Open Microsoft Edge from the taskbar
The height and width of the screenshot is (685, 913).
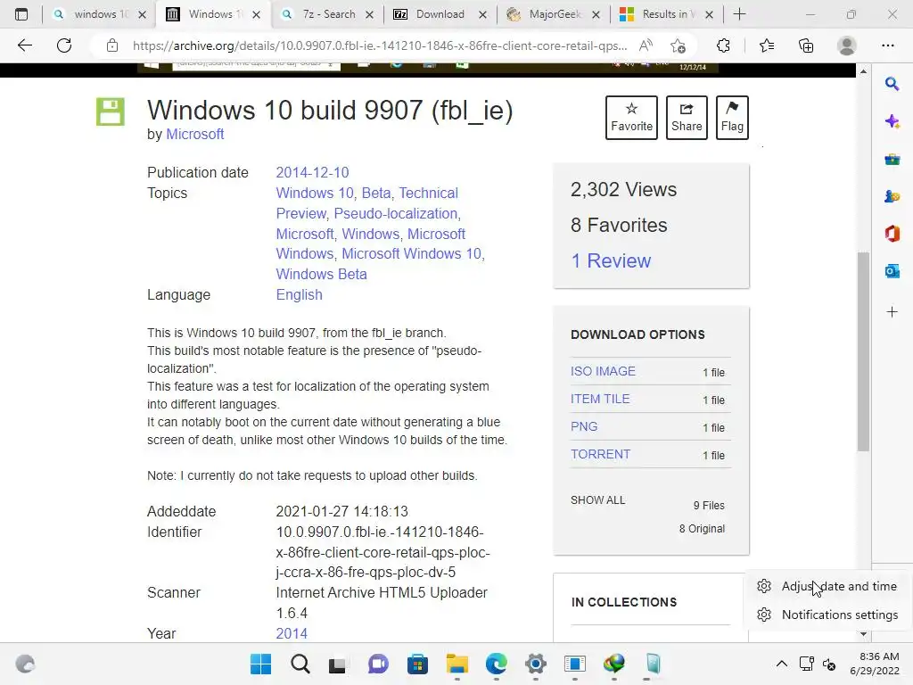(497, 664)
